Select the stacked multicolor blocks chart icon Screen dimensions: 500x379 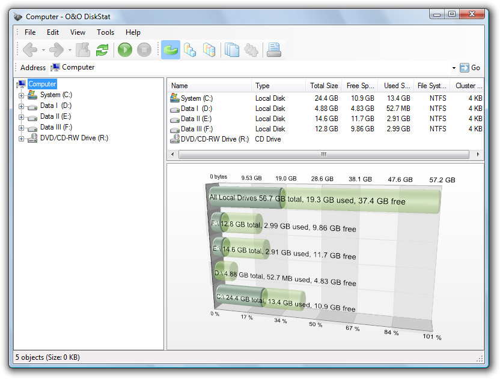(209, 50)
